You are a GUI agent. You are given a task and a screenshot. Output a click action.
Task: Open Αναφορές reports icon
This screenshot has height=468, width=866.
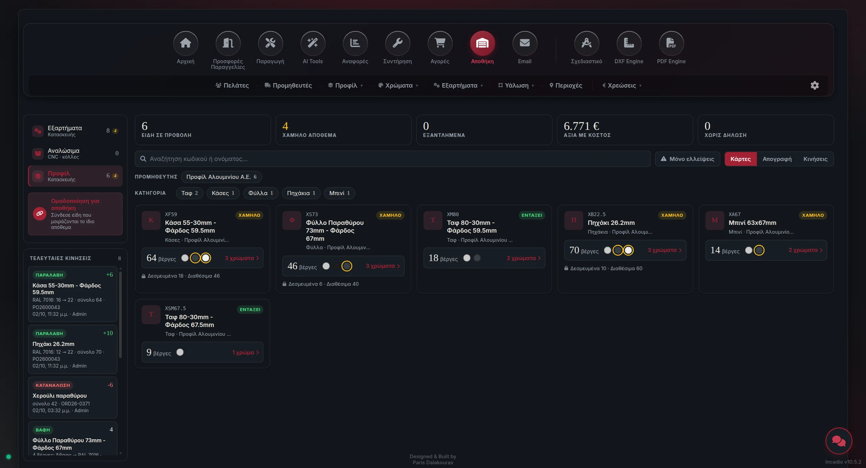(x=355, y=43)
